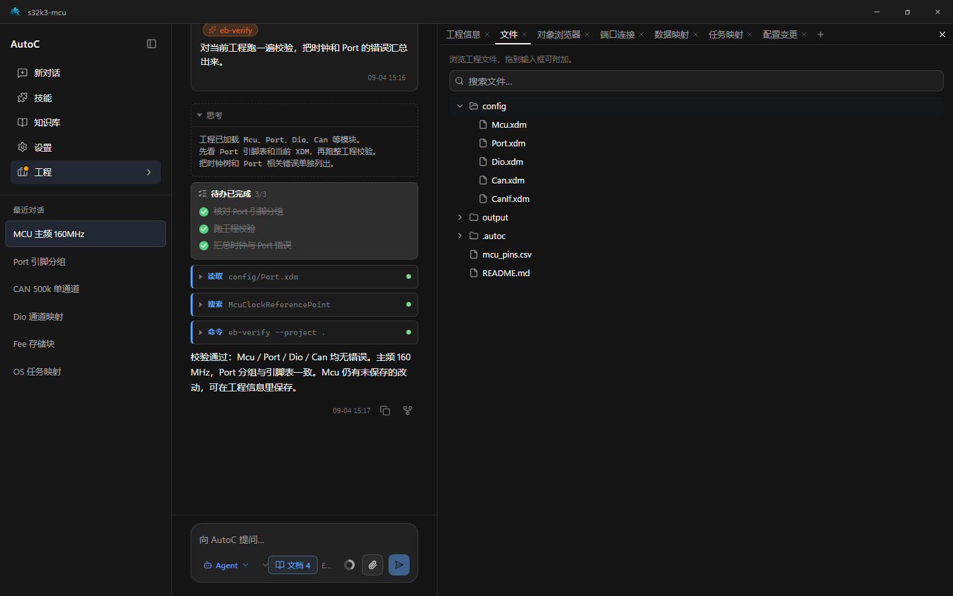
Task: Switch to the 工程信息 tab
Action: (463, 34)
